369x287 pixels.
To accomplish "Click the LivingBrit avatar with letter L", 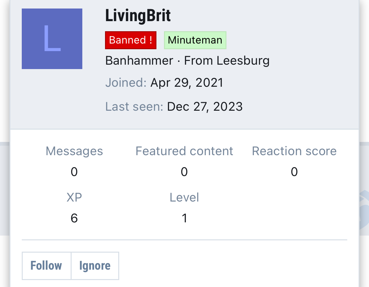I will (x=52, y=39).
